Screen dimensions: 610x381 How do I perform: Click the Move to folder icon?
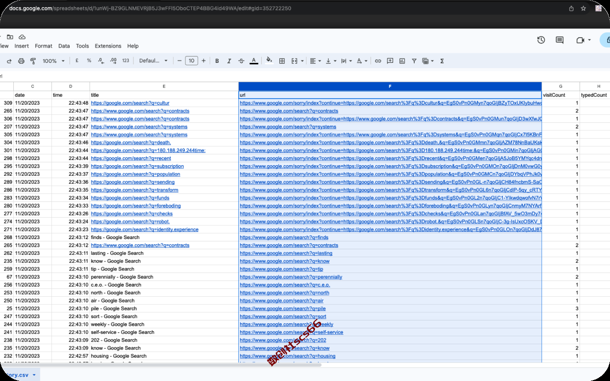click(10, 37)
